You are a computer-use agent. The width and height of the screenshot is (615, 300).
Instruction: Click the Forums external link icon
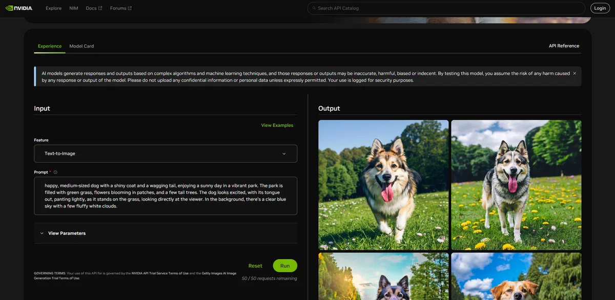[130, 8]
